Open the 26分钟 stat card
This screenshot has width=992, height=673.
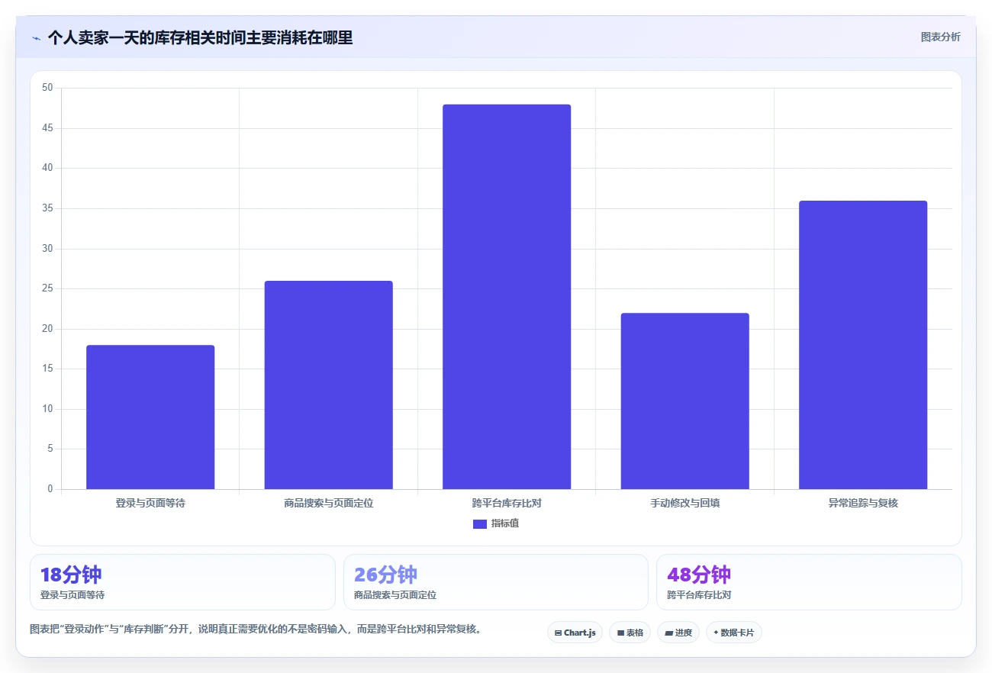(496, 582)
